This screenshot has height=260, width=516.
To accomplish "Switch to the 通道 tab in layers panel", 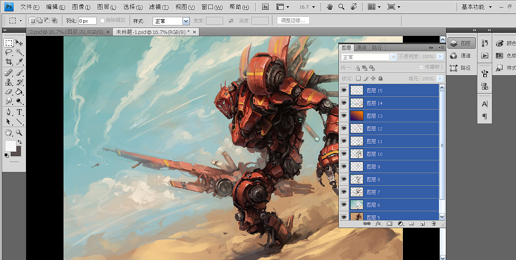I will 362,48.
